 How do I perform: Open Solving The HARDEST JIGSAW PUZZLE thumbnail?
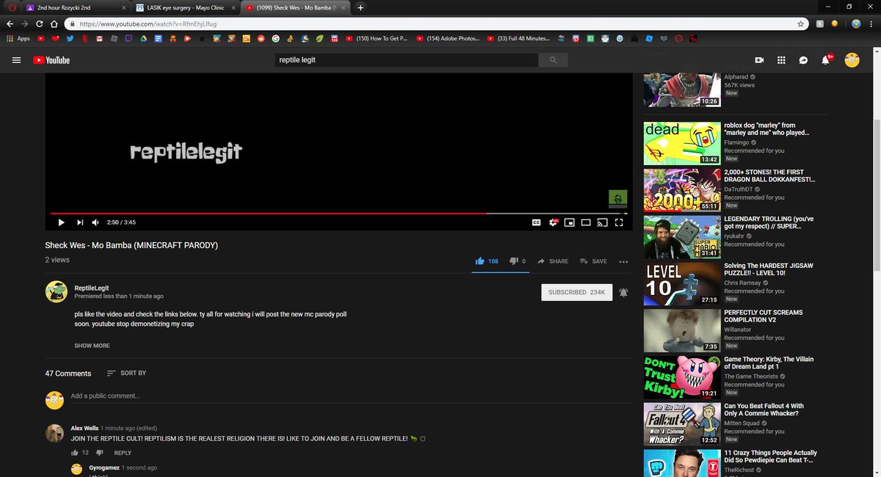682,284
